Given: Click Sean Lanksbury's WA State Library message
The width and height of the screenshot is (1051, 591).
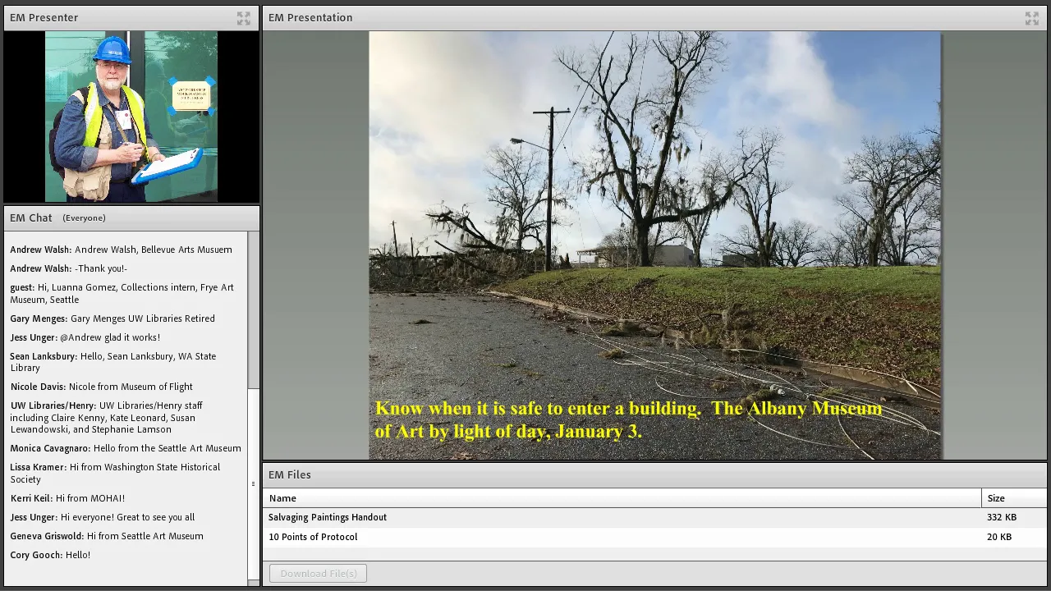Looking at the screenshot, I should coord(113,362).
